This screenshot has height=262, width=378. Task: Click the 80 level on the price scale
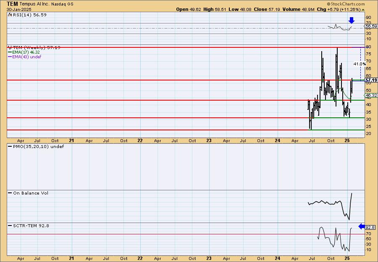(x=369, y=47)
